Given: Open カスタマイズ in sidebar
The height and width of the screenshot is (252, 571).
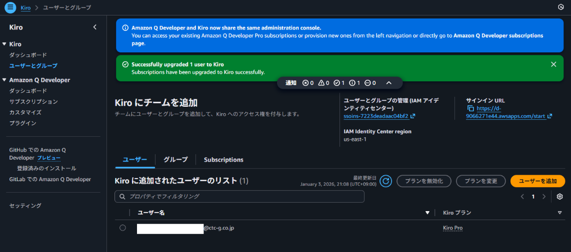Looking at the screenshot, I should pyautogui.click(x=25, y=112).
